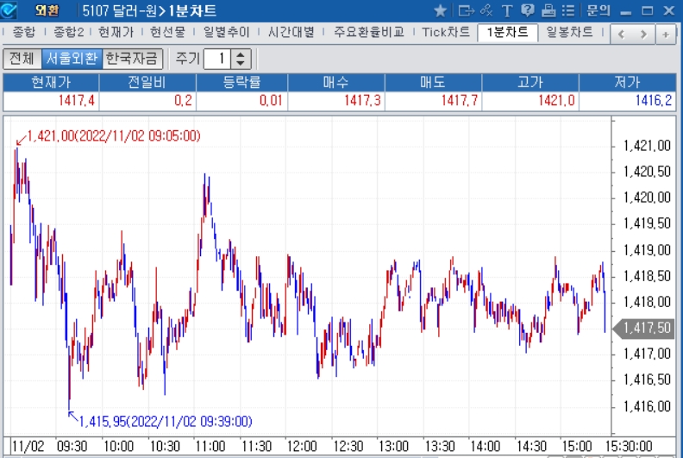The image size is (683, 458).
Task: Decrease the 주기 period with down arrow
Action: (x=241, y=64)
